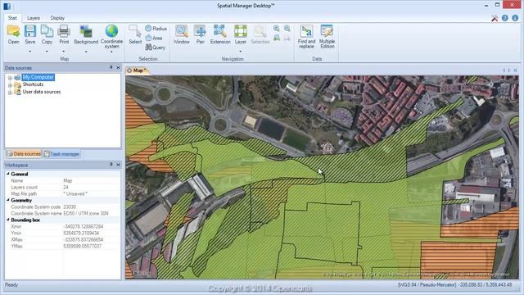
Task: Click the zoom out magnifier icon
Action: (x=287, y=29)
